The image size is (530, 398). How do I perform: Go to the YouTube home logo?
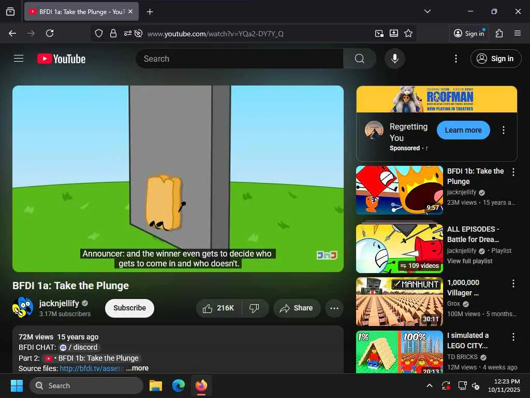tap(61, 59)
